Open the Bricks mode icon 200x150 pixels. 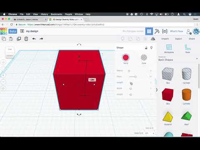pos(165,31)
